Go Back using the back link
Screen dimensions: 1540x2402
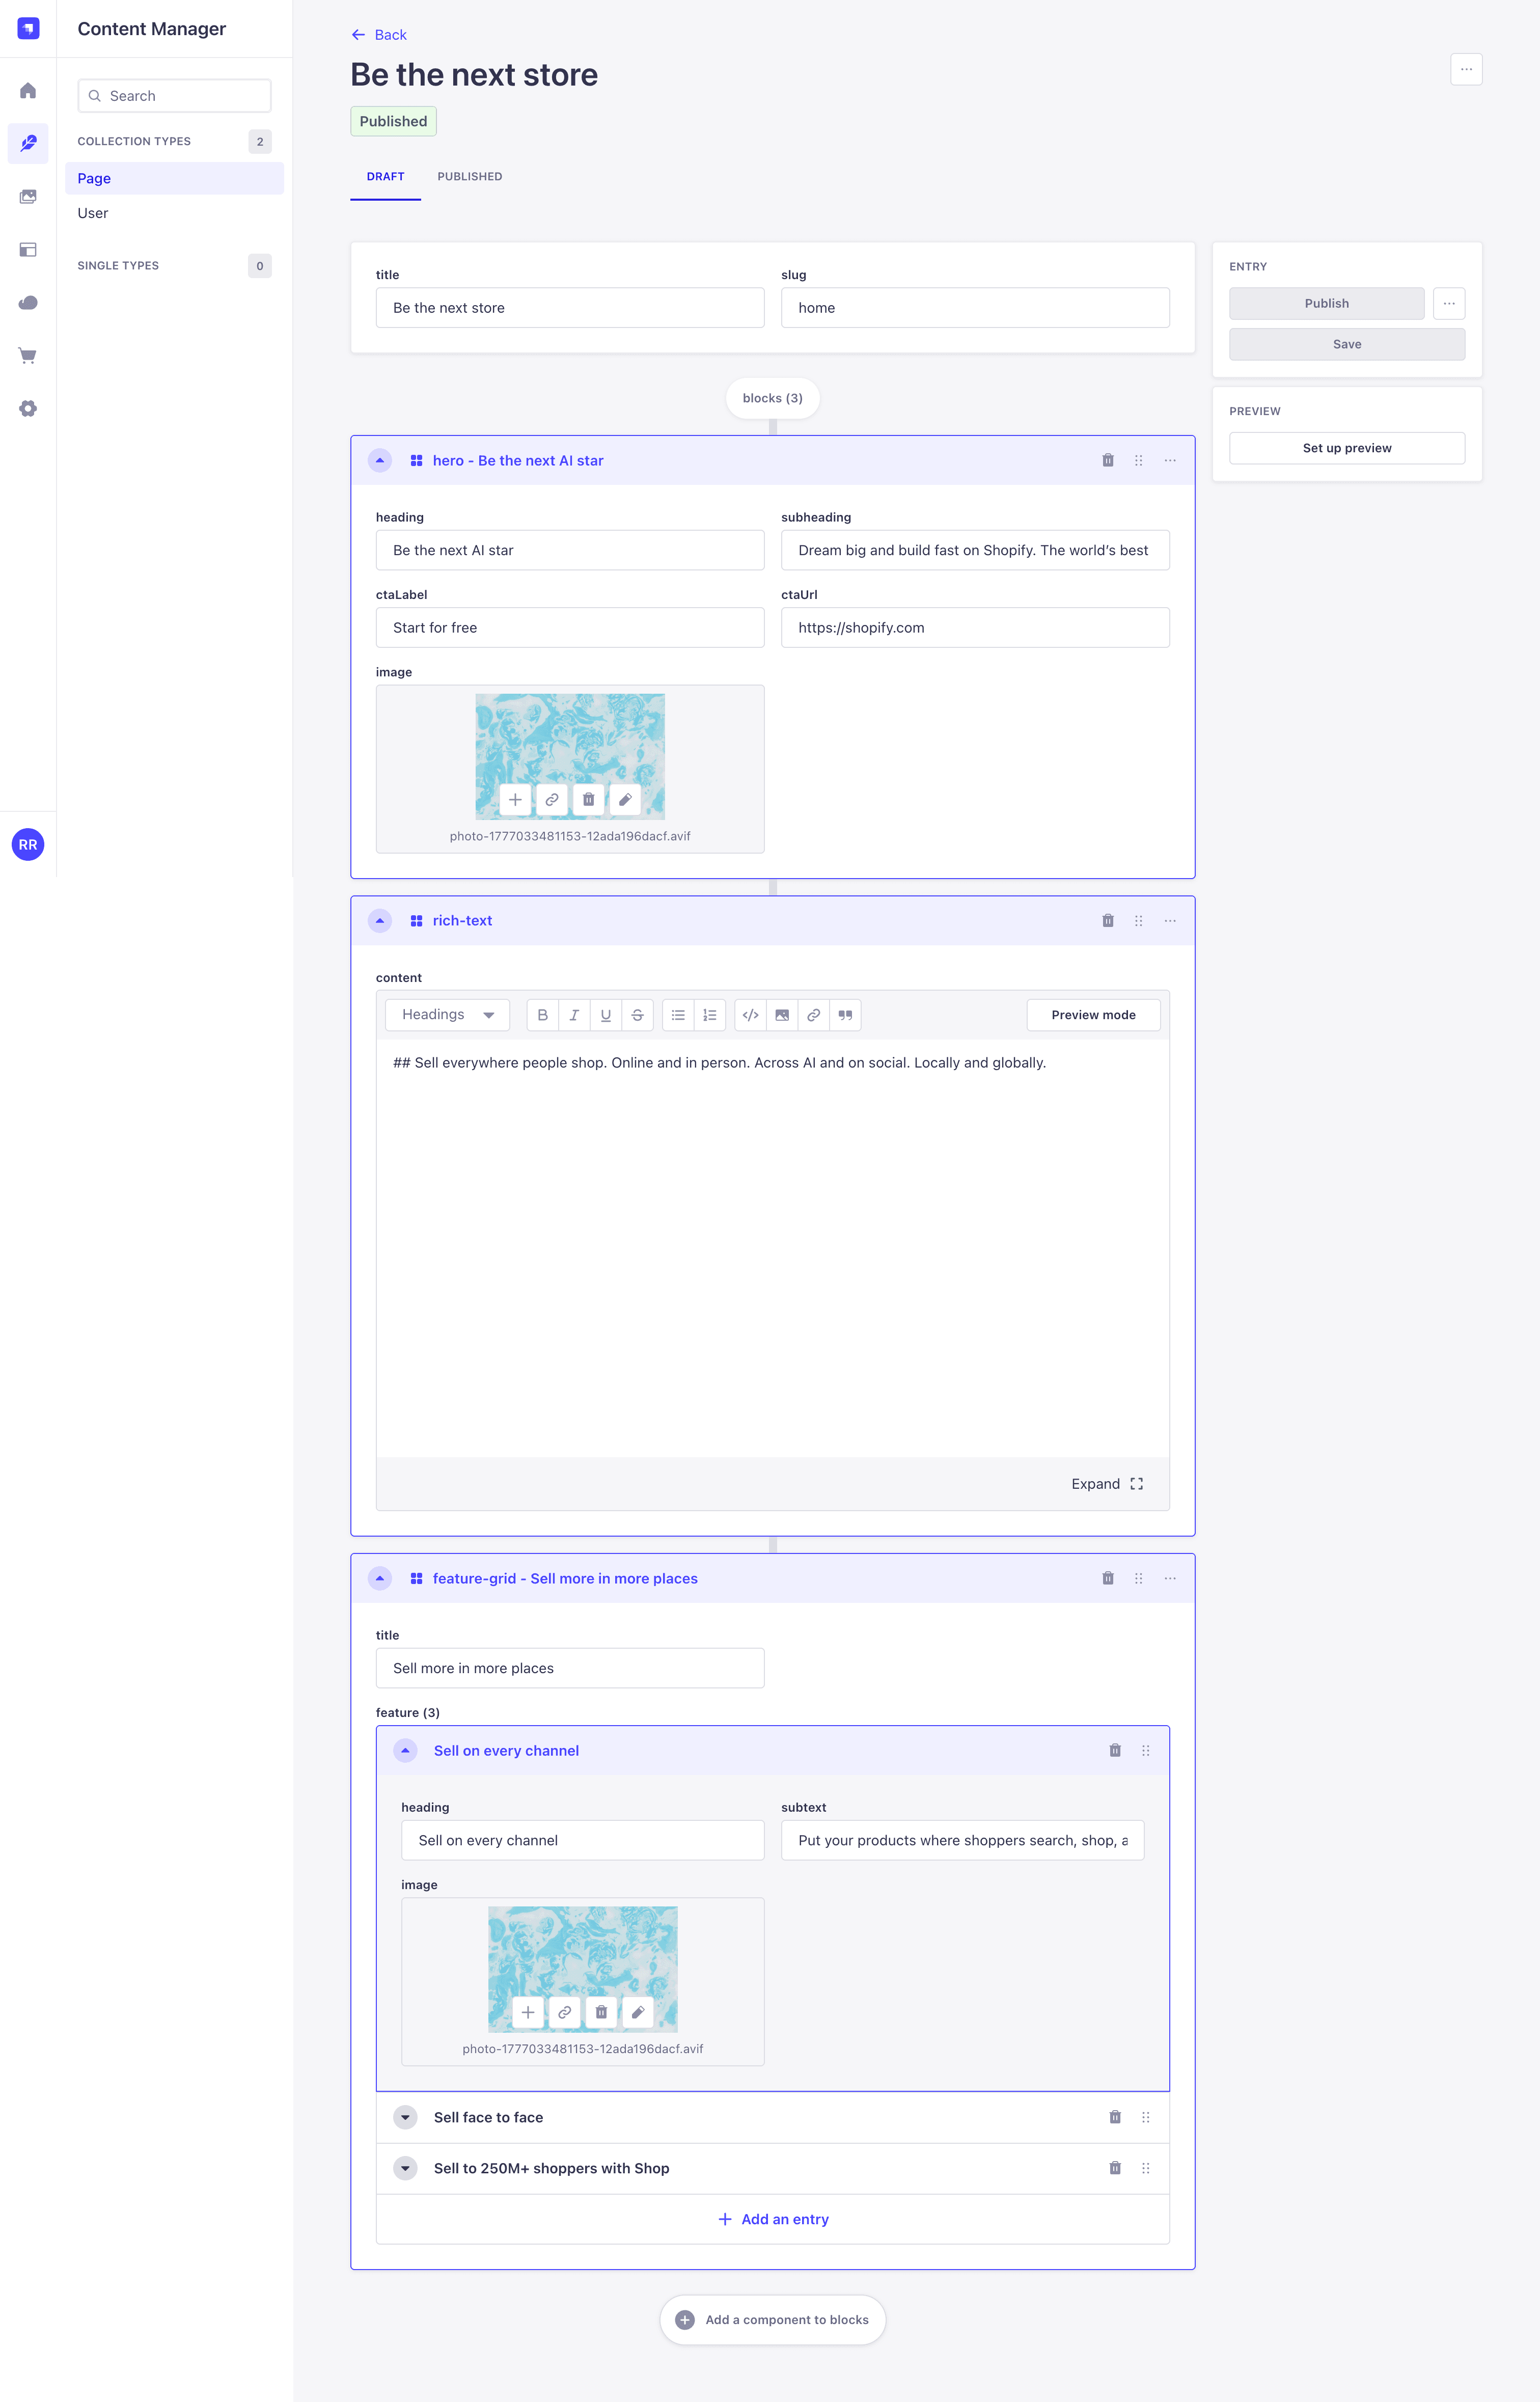tap(379, 35)
